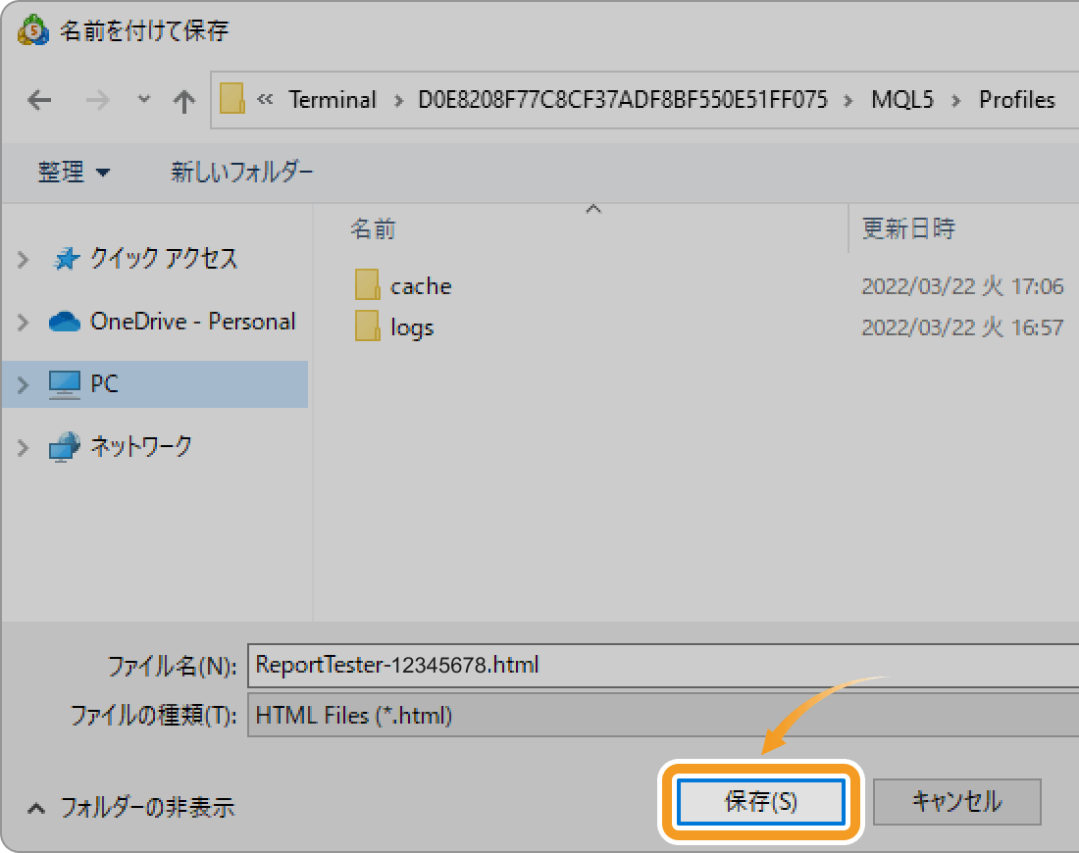Click the address bar folder icon
The width and height of the screenshot is (1079, 853).
[232, 99]
